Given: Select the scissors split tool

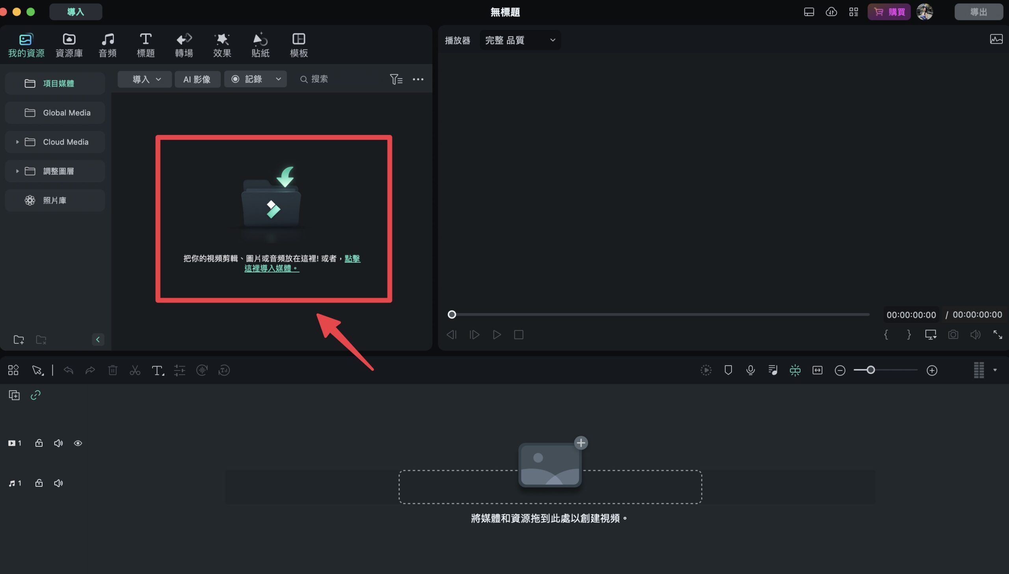Looking at the screenshot, I should [135, 370].
